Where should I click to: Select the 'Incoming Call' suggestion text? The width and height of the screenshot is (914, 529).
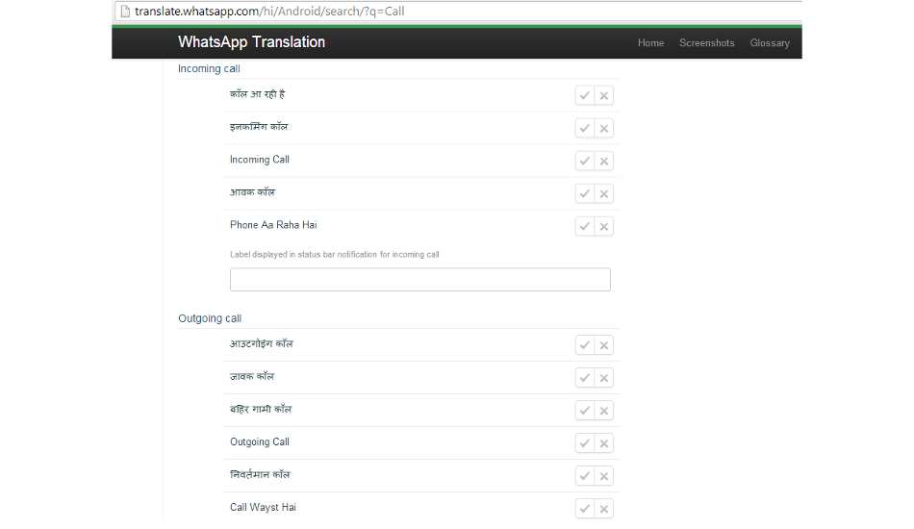pos(260,160)
